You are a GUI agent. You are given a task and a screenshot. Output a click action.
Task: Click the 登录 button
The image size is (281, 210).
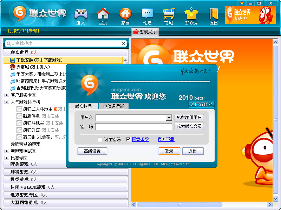(169, 151)
